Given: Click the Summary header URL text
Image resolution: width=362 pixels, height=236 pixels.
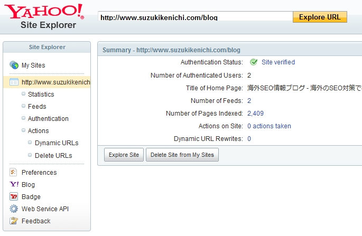Looking at the screenshot, I should point(188,50).
